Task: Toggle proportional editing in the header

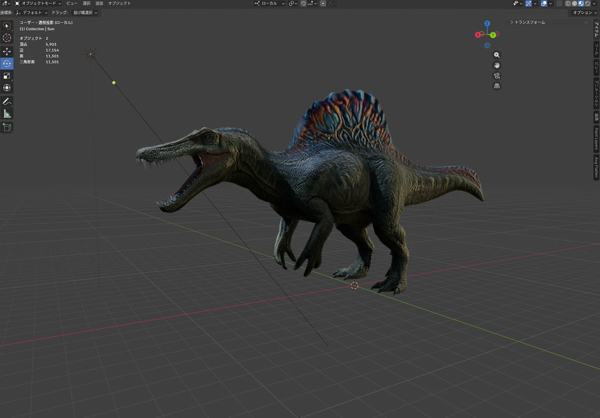Action: (x=323, y=4)
